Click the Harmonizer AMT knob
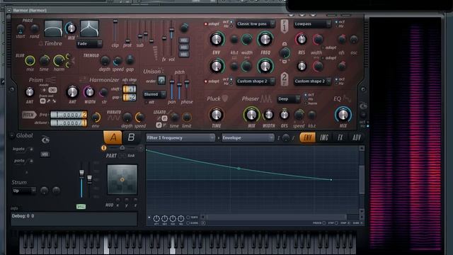The width and height of the screenshot is (453, 255). click(x=72, y=92)
